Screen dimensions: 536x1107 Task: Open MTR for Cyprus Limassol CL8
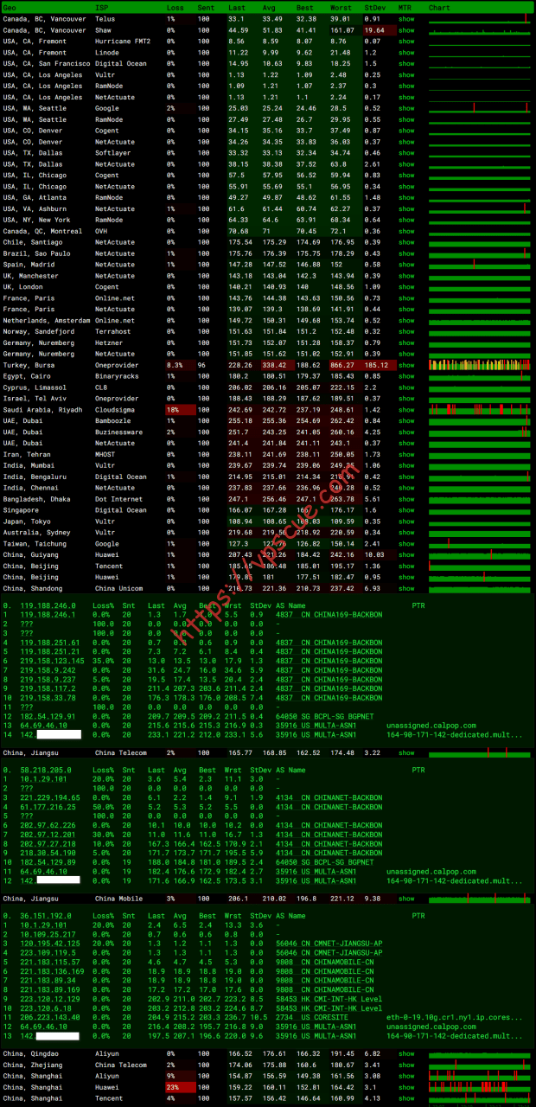(x=406, y=387)
